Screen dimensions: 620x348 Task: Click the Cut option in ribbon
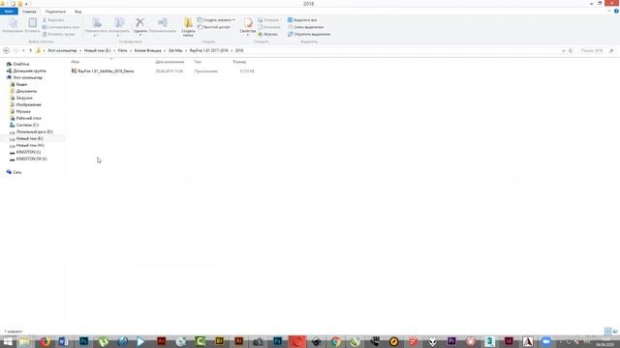coord(53,19)
